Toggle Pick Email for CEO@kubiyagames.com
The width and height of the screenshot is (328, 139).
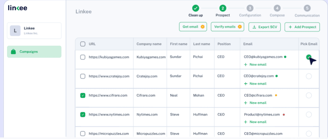point(308,57)
